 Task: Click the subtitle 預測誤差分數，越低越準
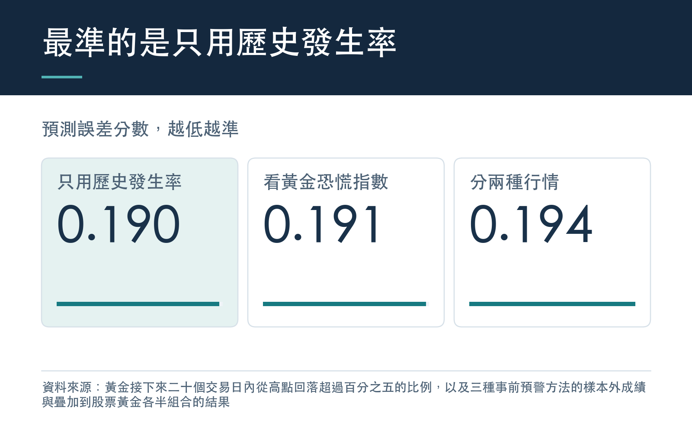click(140, 129)
